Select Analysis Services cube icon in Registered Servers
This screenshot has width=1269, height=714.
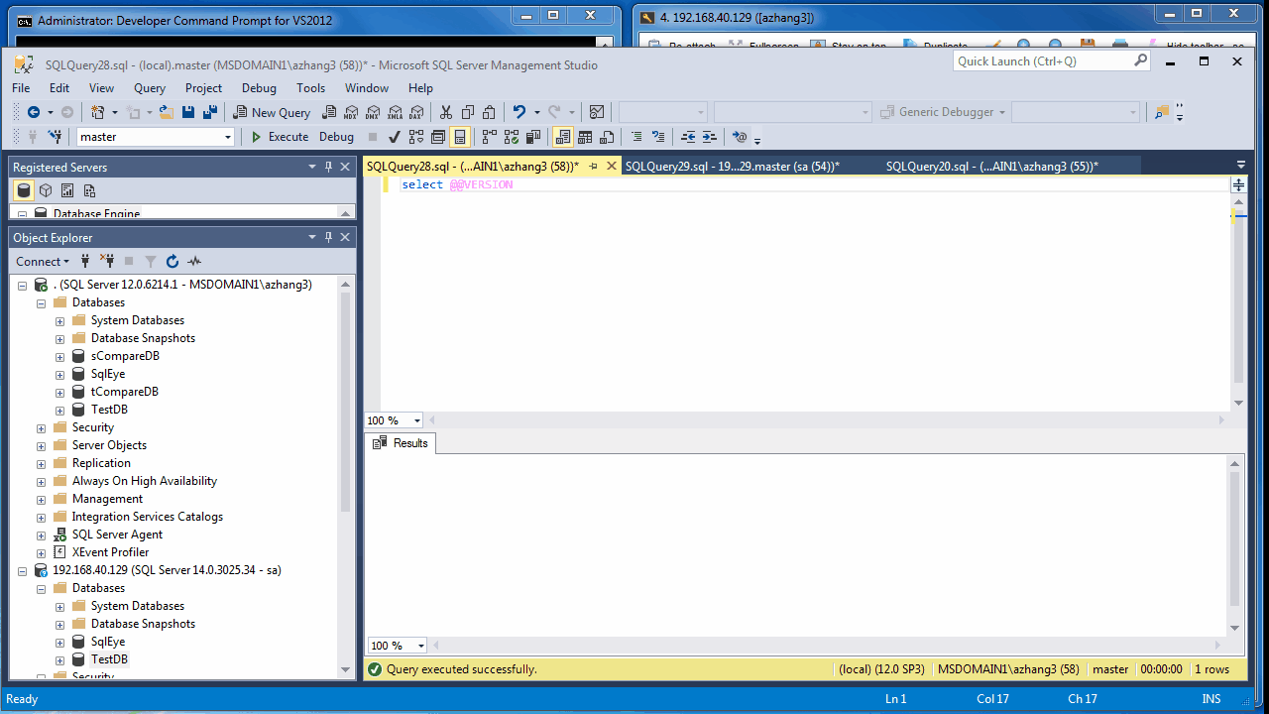tap(46, 190)
